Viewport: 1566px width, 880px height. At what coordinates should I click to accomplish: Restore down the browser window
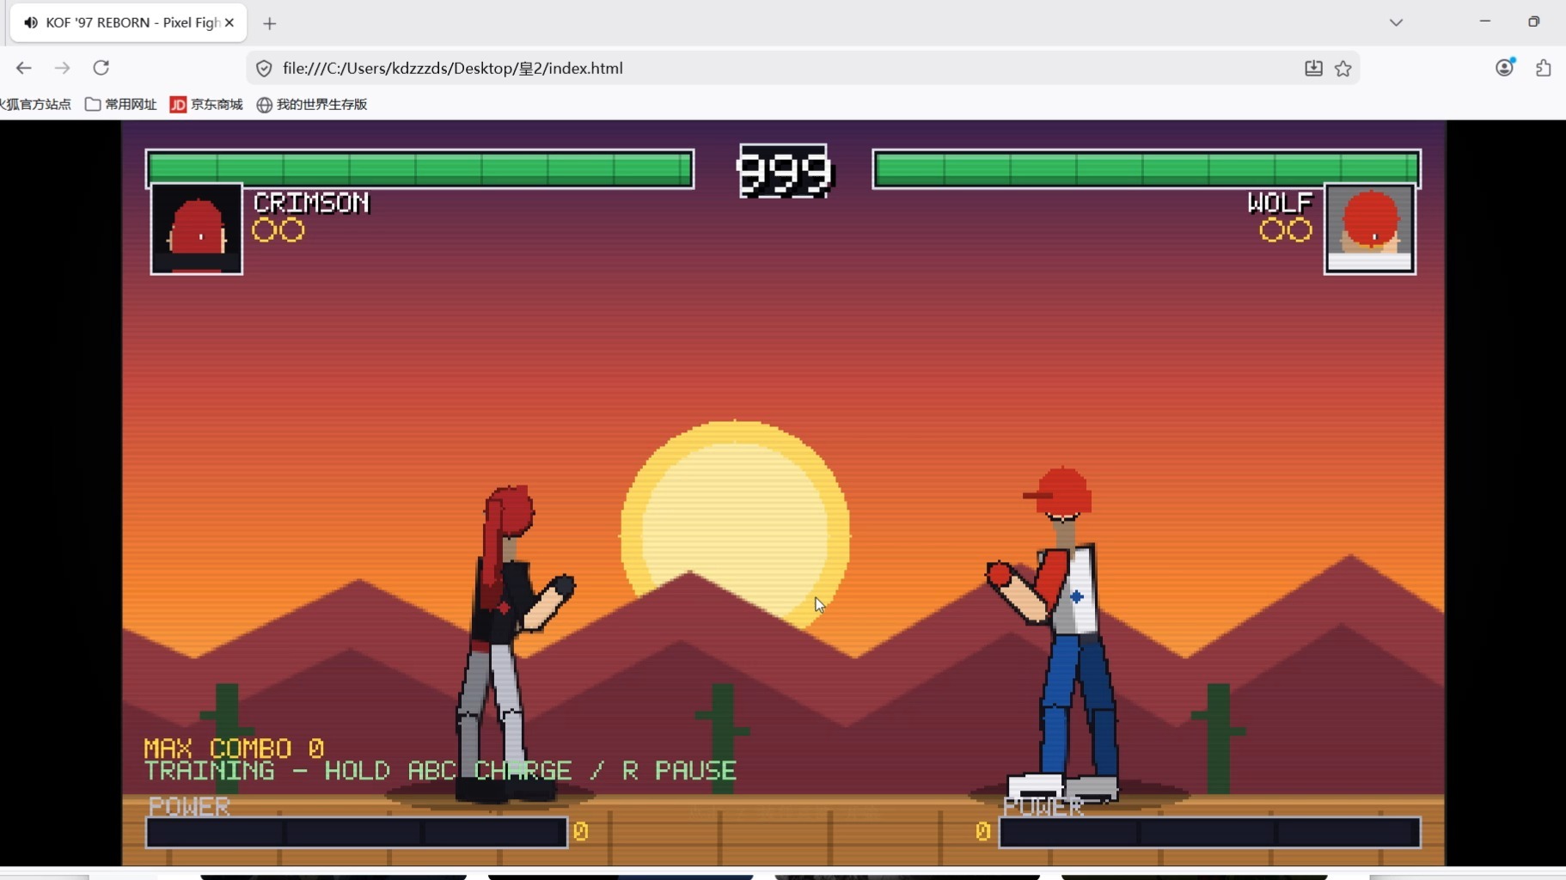(x=1534, y=21)
